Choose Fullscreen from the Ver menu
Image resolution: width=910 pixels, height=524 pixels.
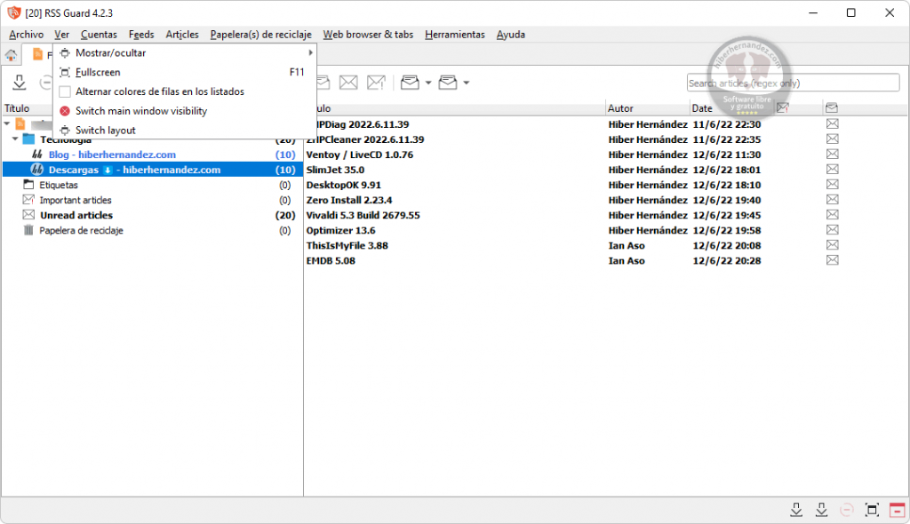(185, 73)
